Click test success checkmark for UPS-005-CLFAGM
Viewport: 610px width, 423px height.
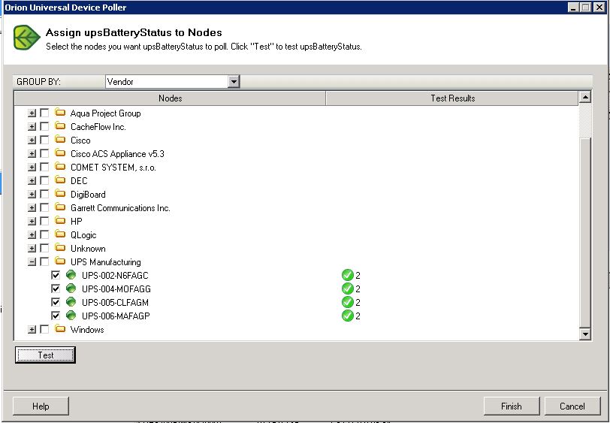pyautogui.click(x=347, y=302)
